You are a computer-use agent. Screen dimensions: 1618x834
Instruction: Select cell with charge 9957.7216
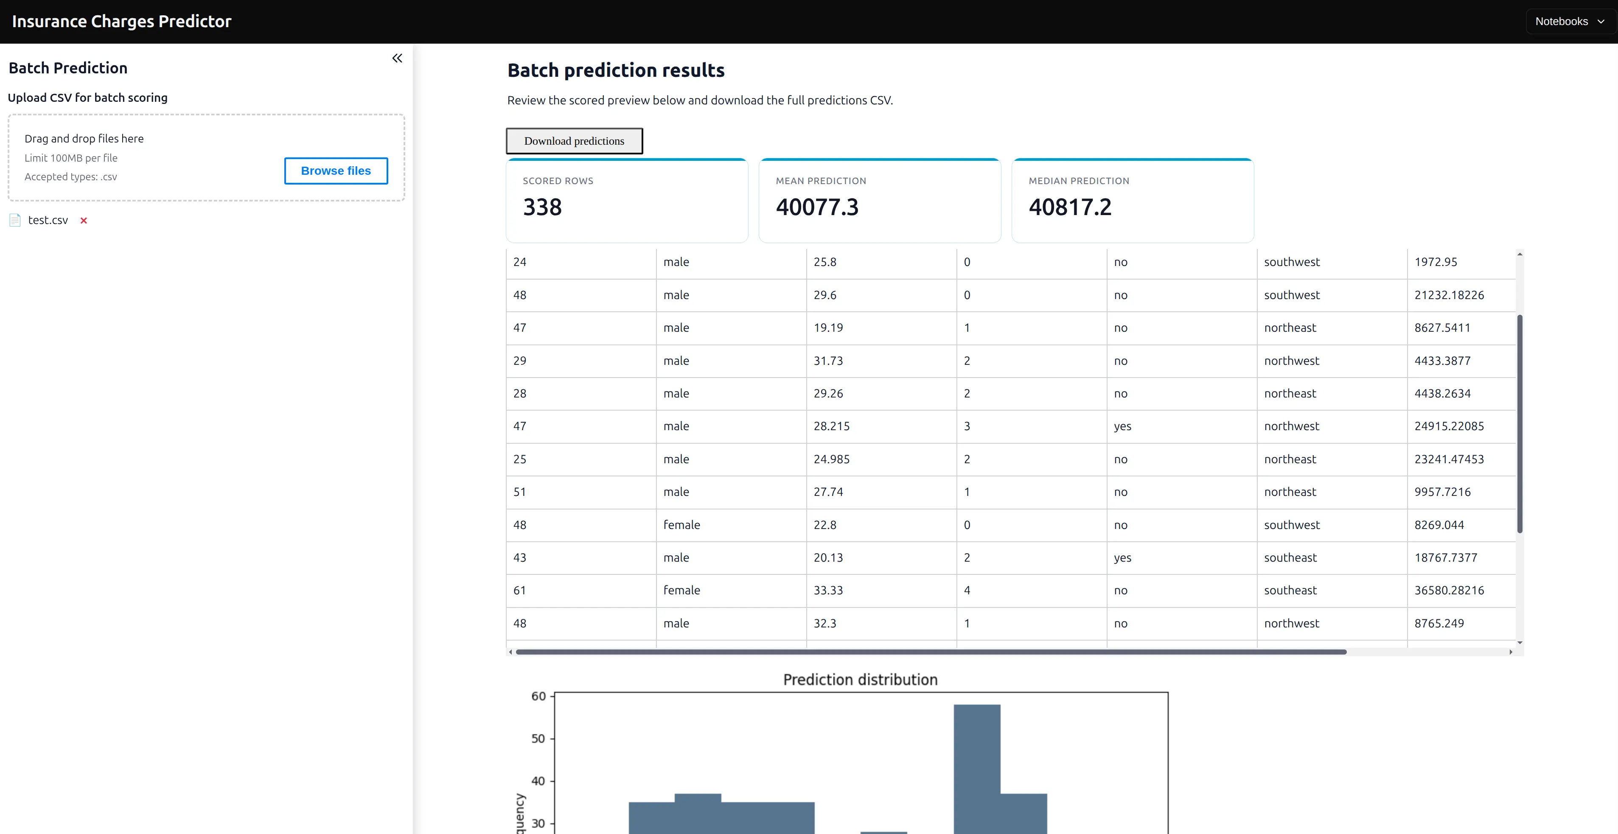(x=1461, y=493)
